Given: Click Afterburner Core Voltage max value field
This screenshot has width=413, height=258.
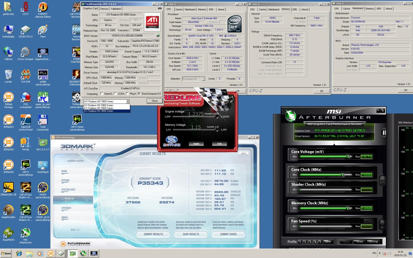Looking at the screenshot, I should 367,157.
